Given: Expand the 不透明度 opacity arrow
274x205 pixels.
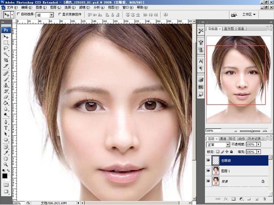Looking at the screenshot, I should click(258, 144).
